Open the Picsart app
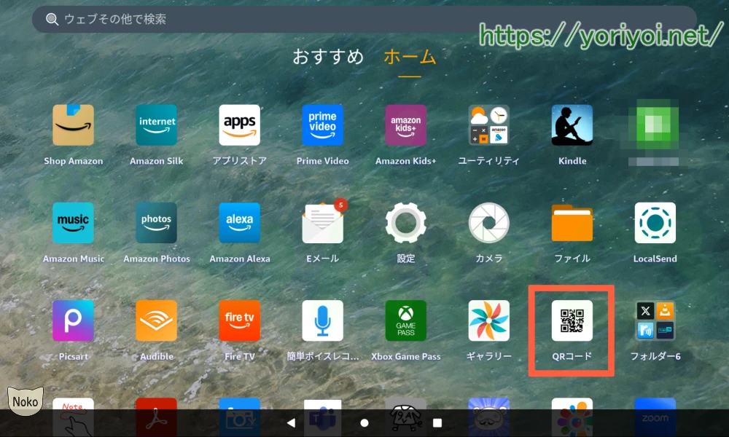This screenshot has height=437, width=729. [73, 320]
